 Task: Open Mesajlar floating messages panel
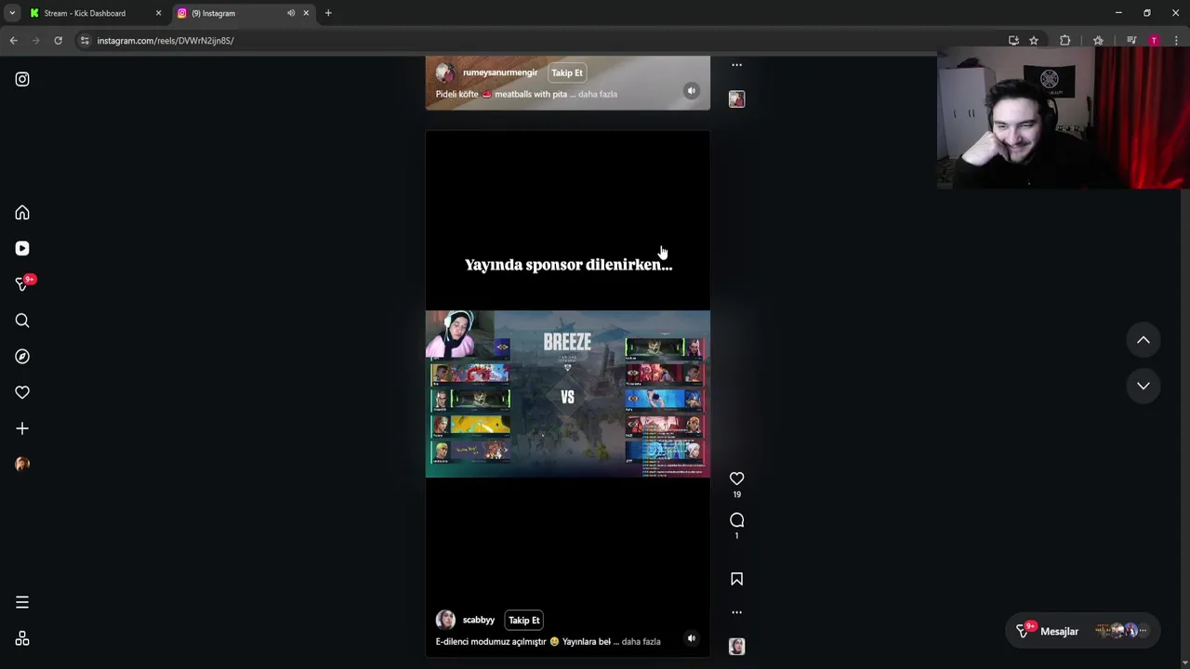1085,631
